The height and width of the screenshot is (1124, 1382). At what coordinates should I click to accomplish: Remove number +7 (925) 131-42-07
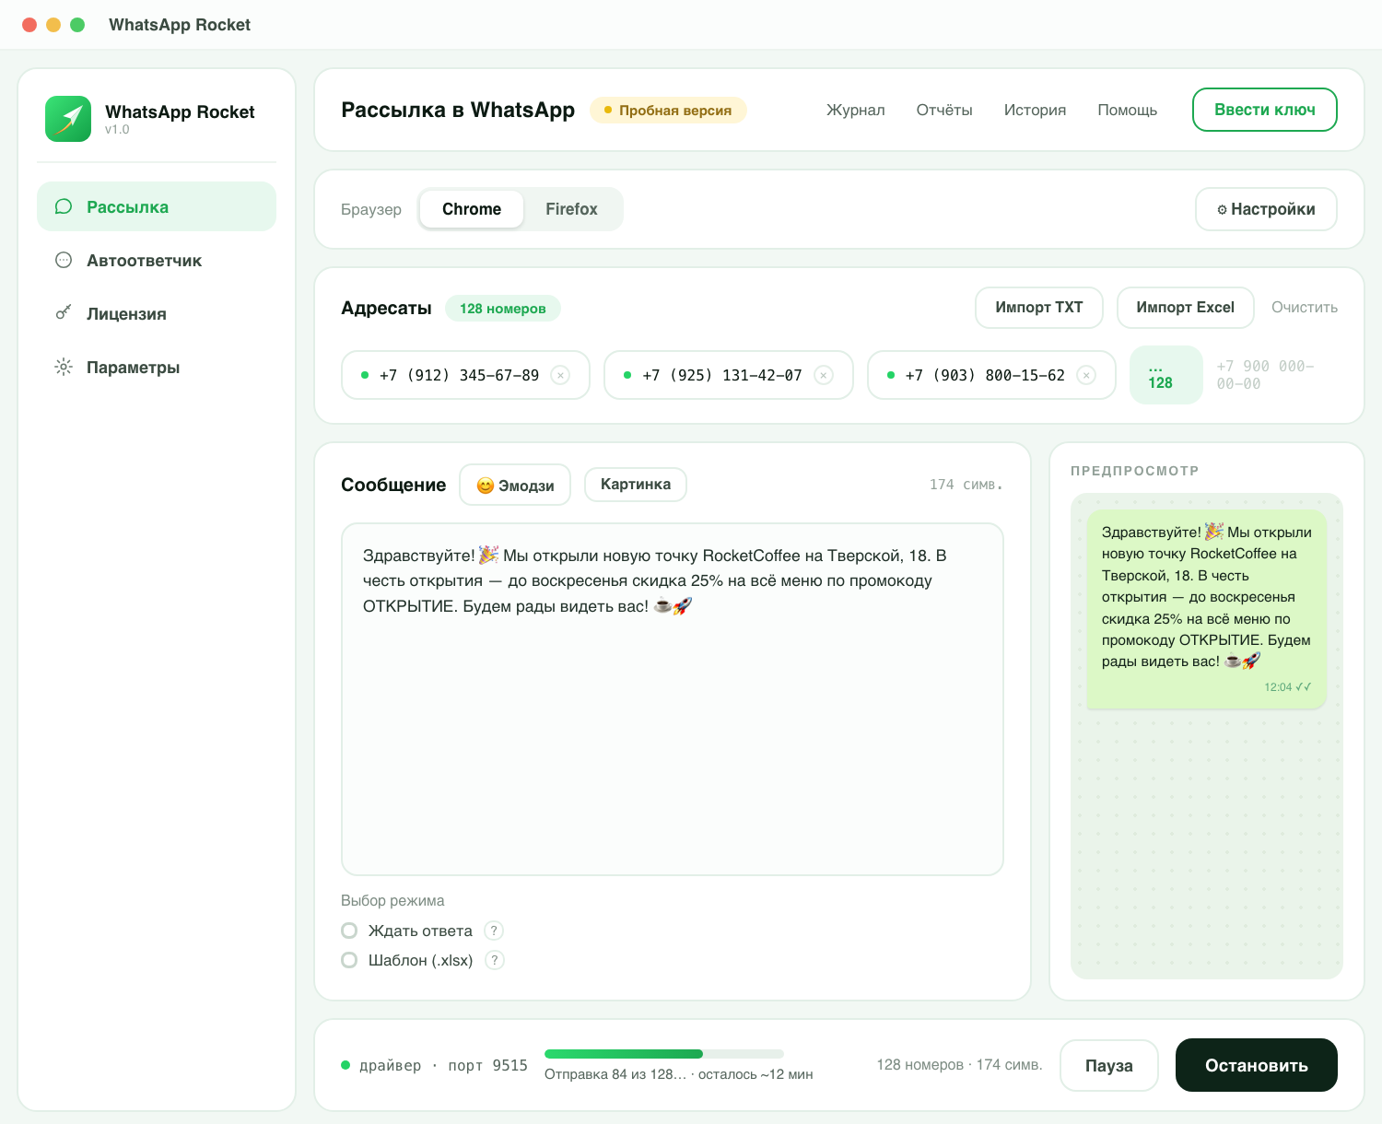[824, 375]
